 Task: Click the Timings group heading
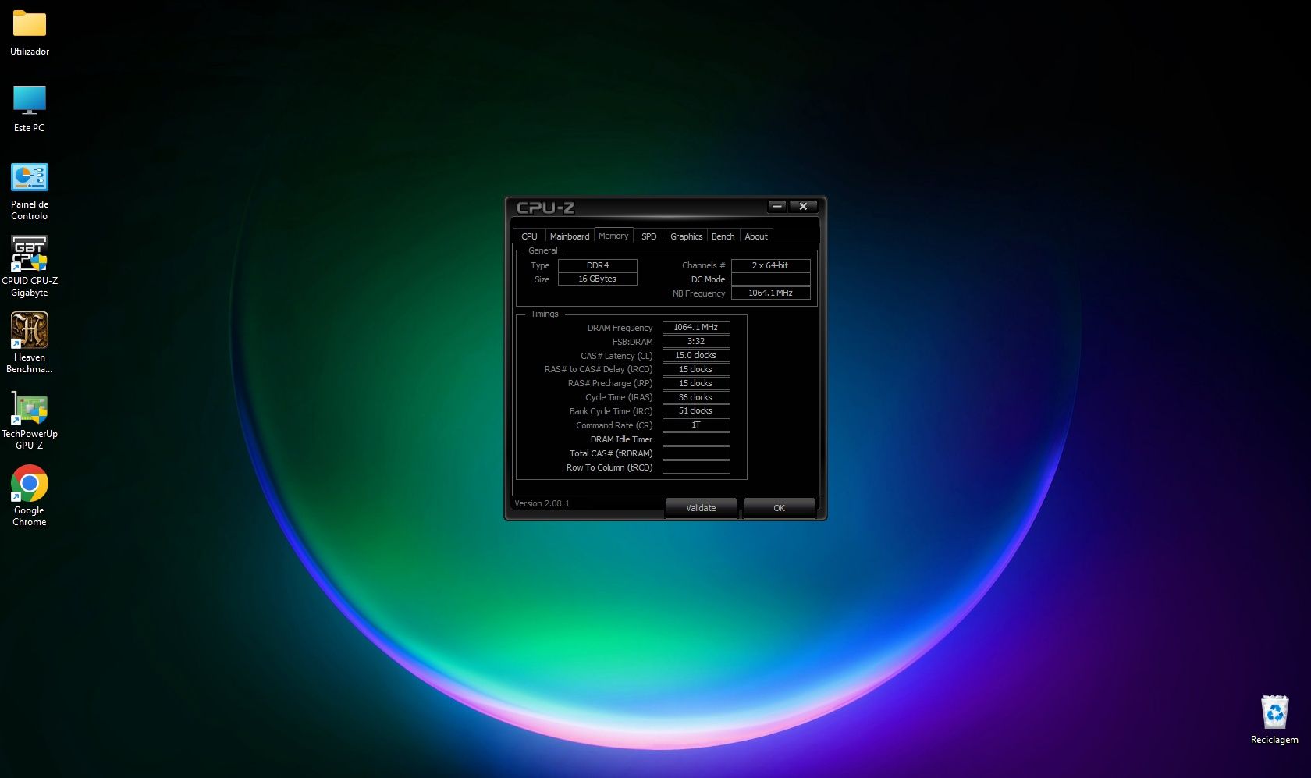coord(545,314)
